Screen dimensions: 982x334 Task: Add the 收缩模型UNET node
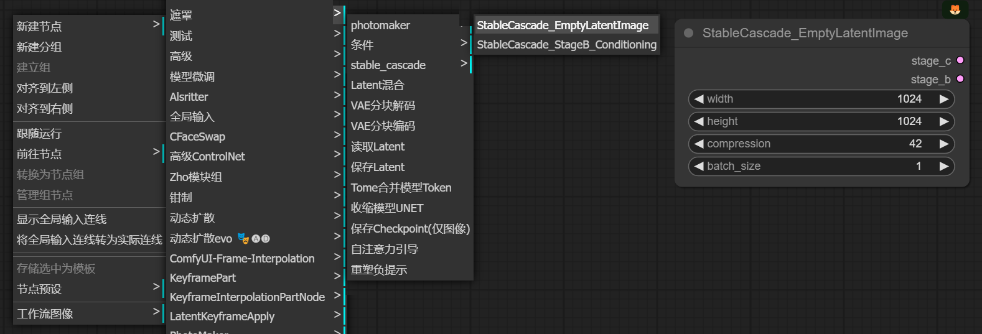click(409, 208)
